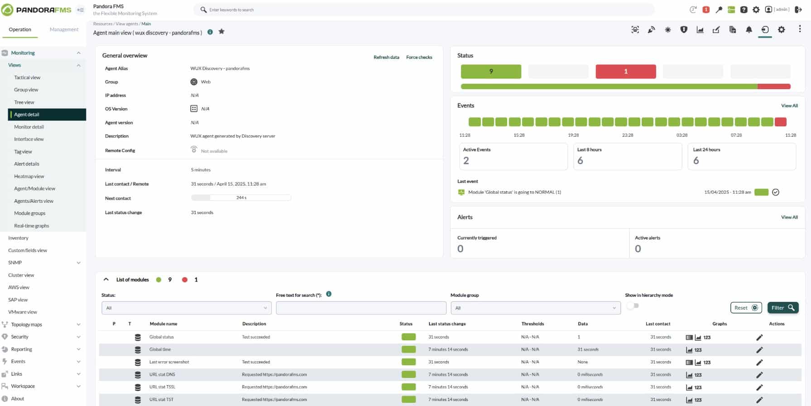Open the Status filter dropdown
811x406 pixels.
point(187,308)
